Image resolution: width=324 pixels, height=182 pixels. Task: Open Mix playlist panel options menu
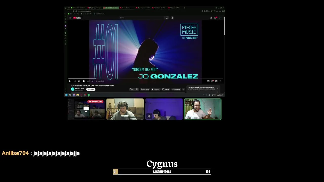(218, 92)
